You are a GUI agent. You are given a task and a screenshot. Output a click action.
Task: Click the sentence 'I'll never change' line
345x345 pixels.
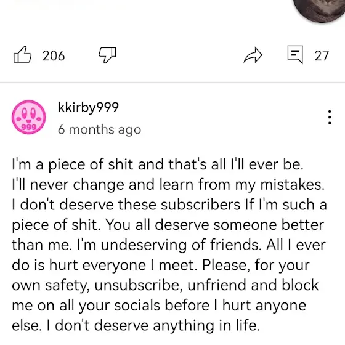(168, 185)
